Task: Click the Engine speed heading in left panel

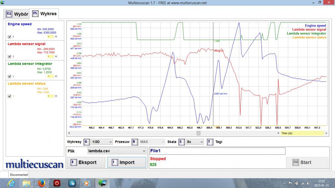Action: coord(20,24)
